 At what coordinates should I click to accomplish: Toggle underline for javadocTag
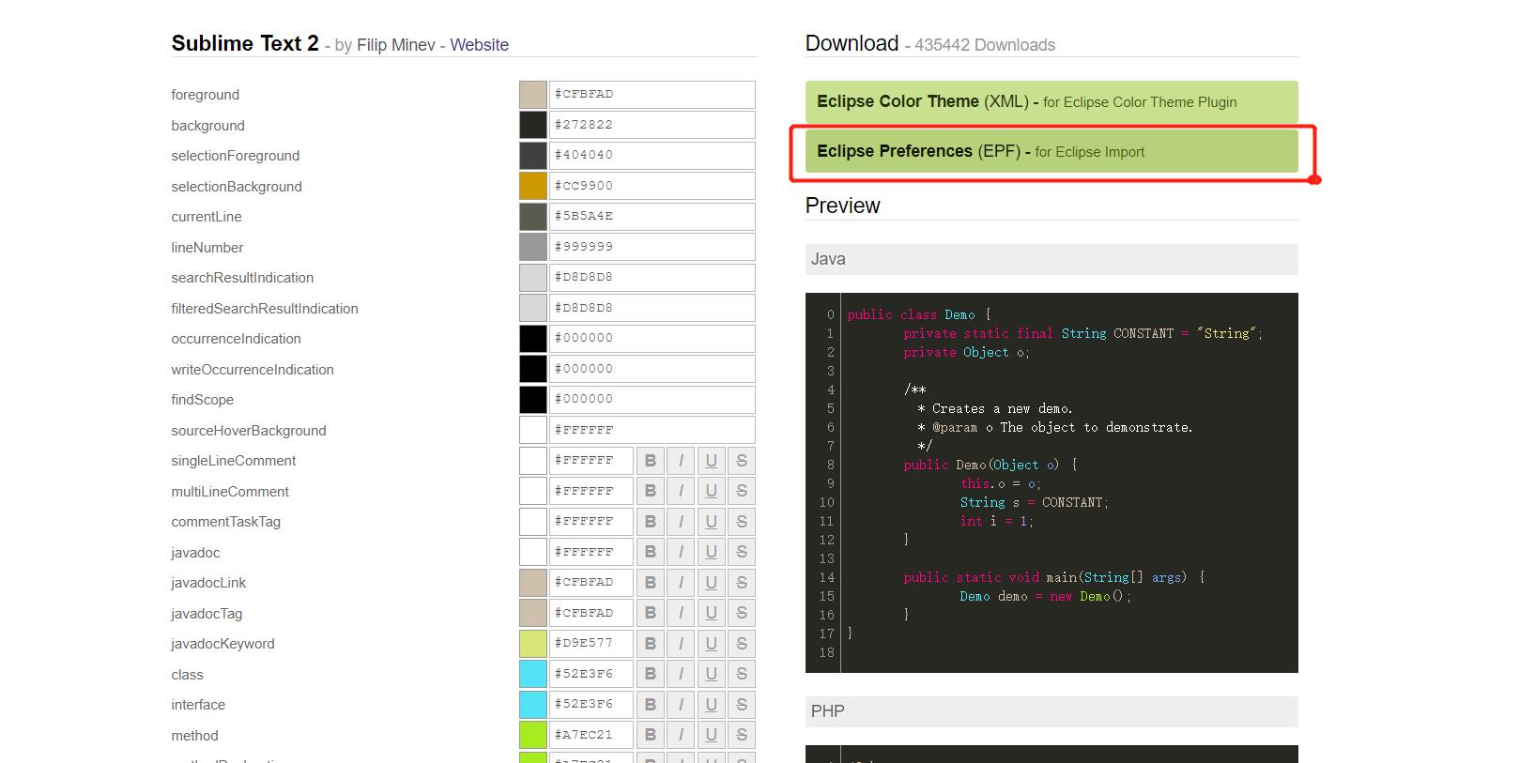[711, 613]
